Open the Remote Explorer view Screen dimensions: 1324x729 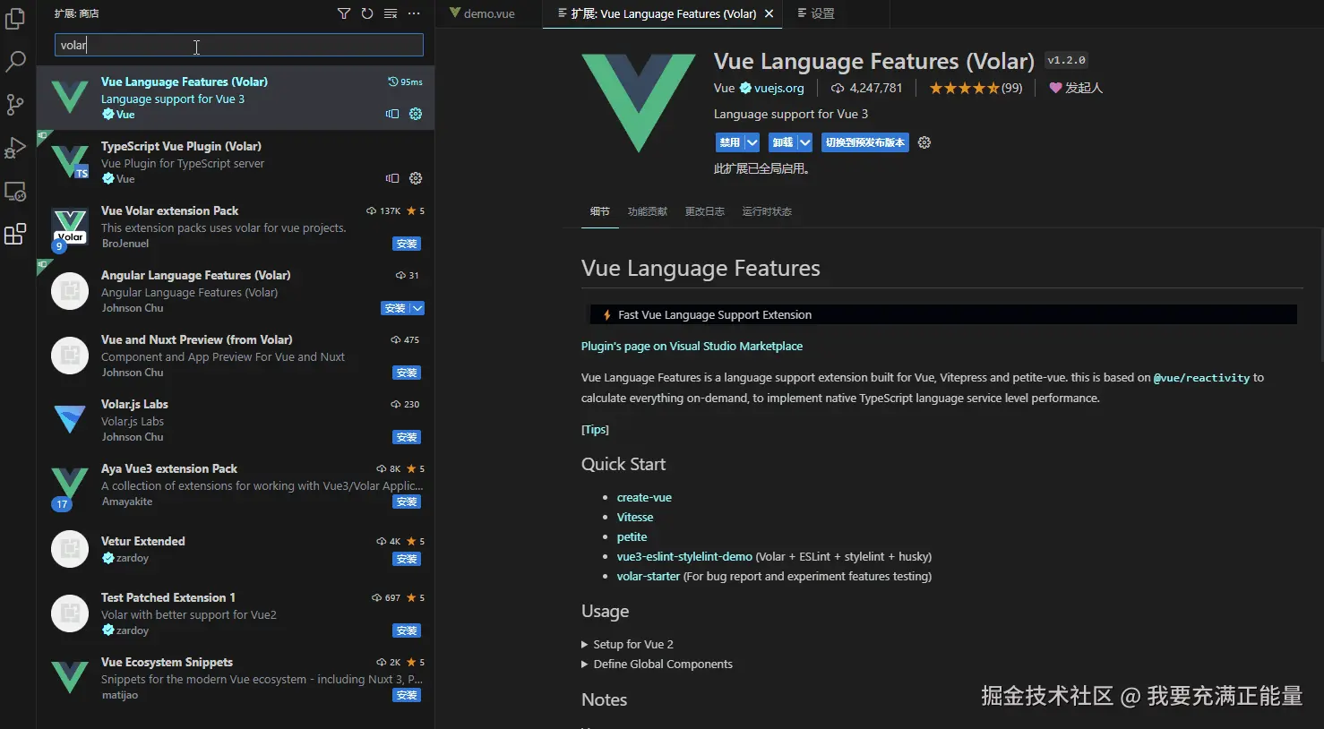point(15,191)
